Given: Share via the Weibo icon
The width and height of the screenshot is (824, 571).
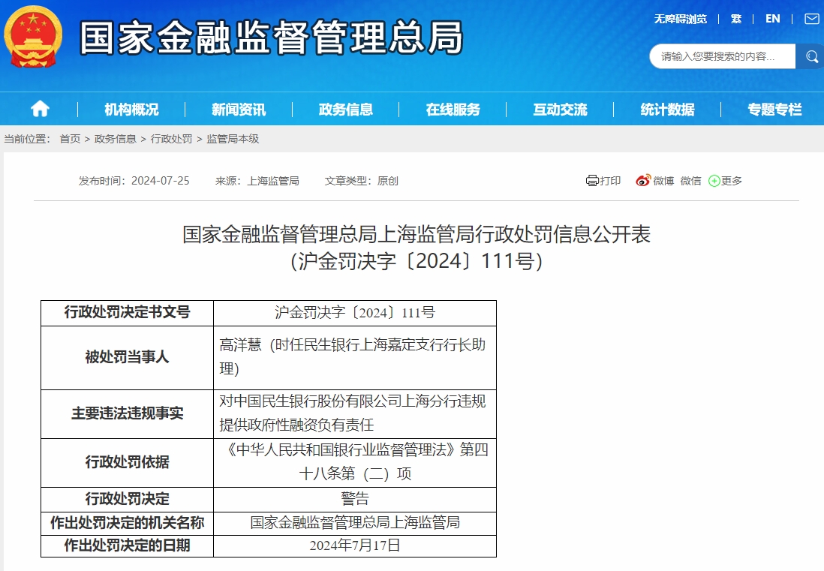Looking at the screenshot, I should [643, 181].
